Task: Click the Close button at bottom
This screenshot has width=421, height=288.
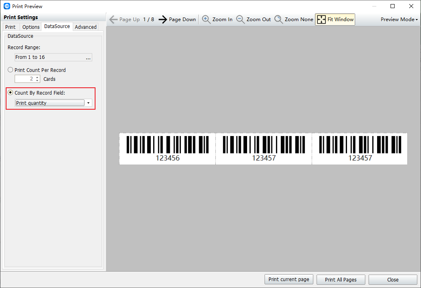Action: [x=393, y=280]
